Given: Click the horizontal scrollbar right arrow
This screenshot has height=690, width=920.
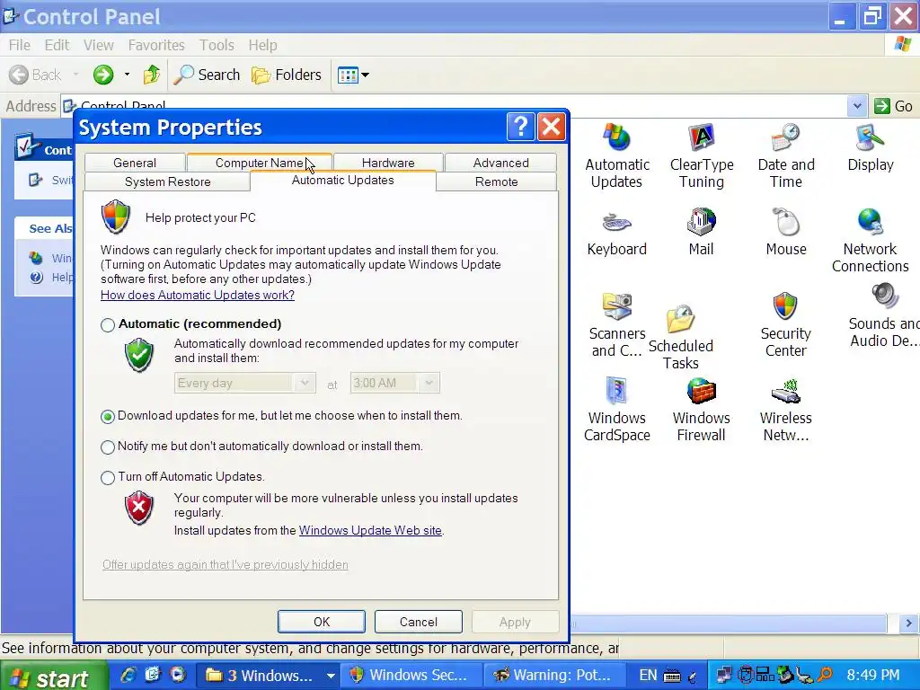Looking at the screenshot, I should pos(908,624).
